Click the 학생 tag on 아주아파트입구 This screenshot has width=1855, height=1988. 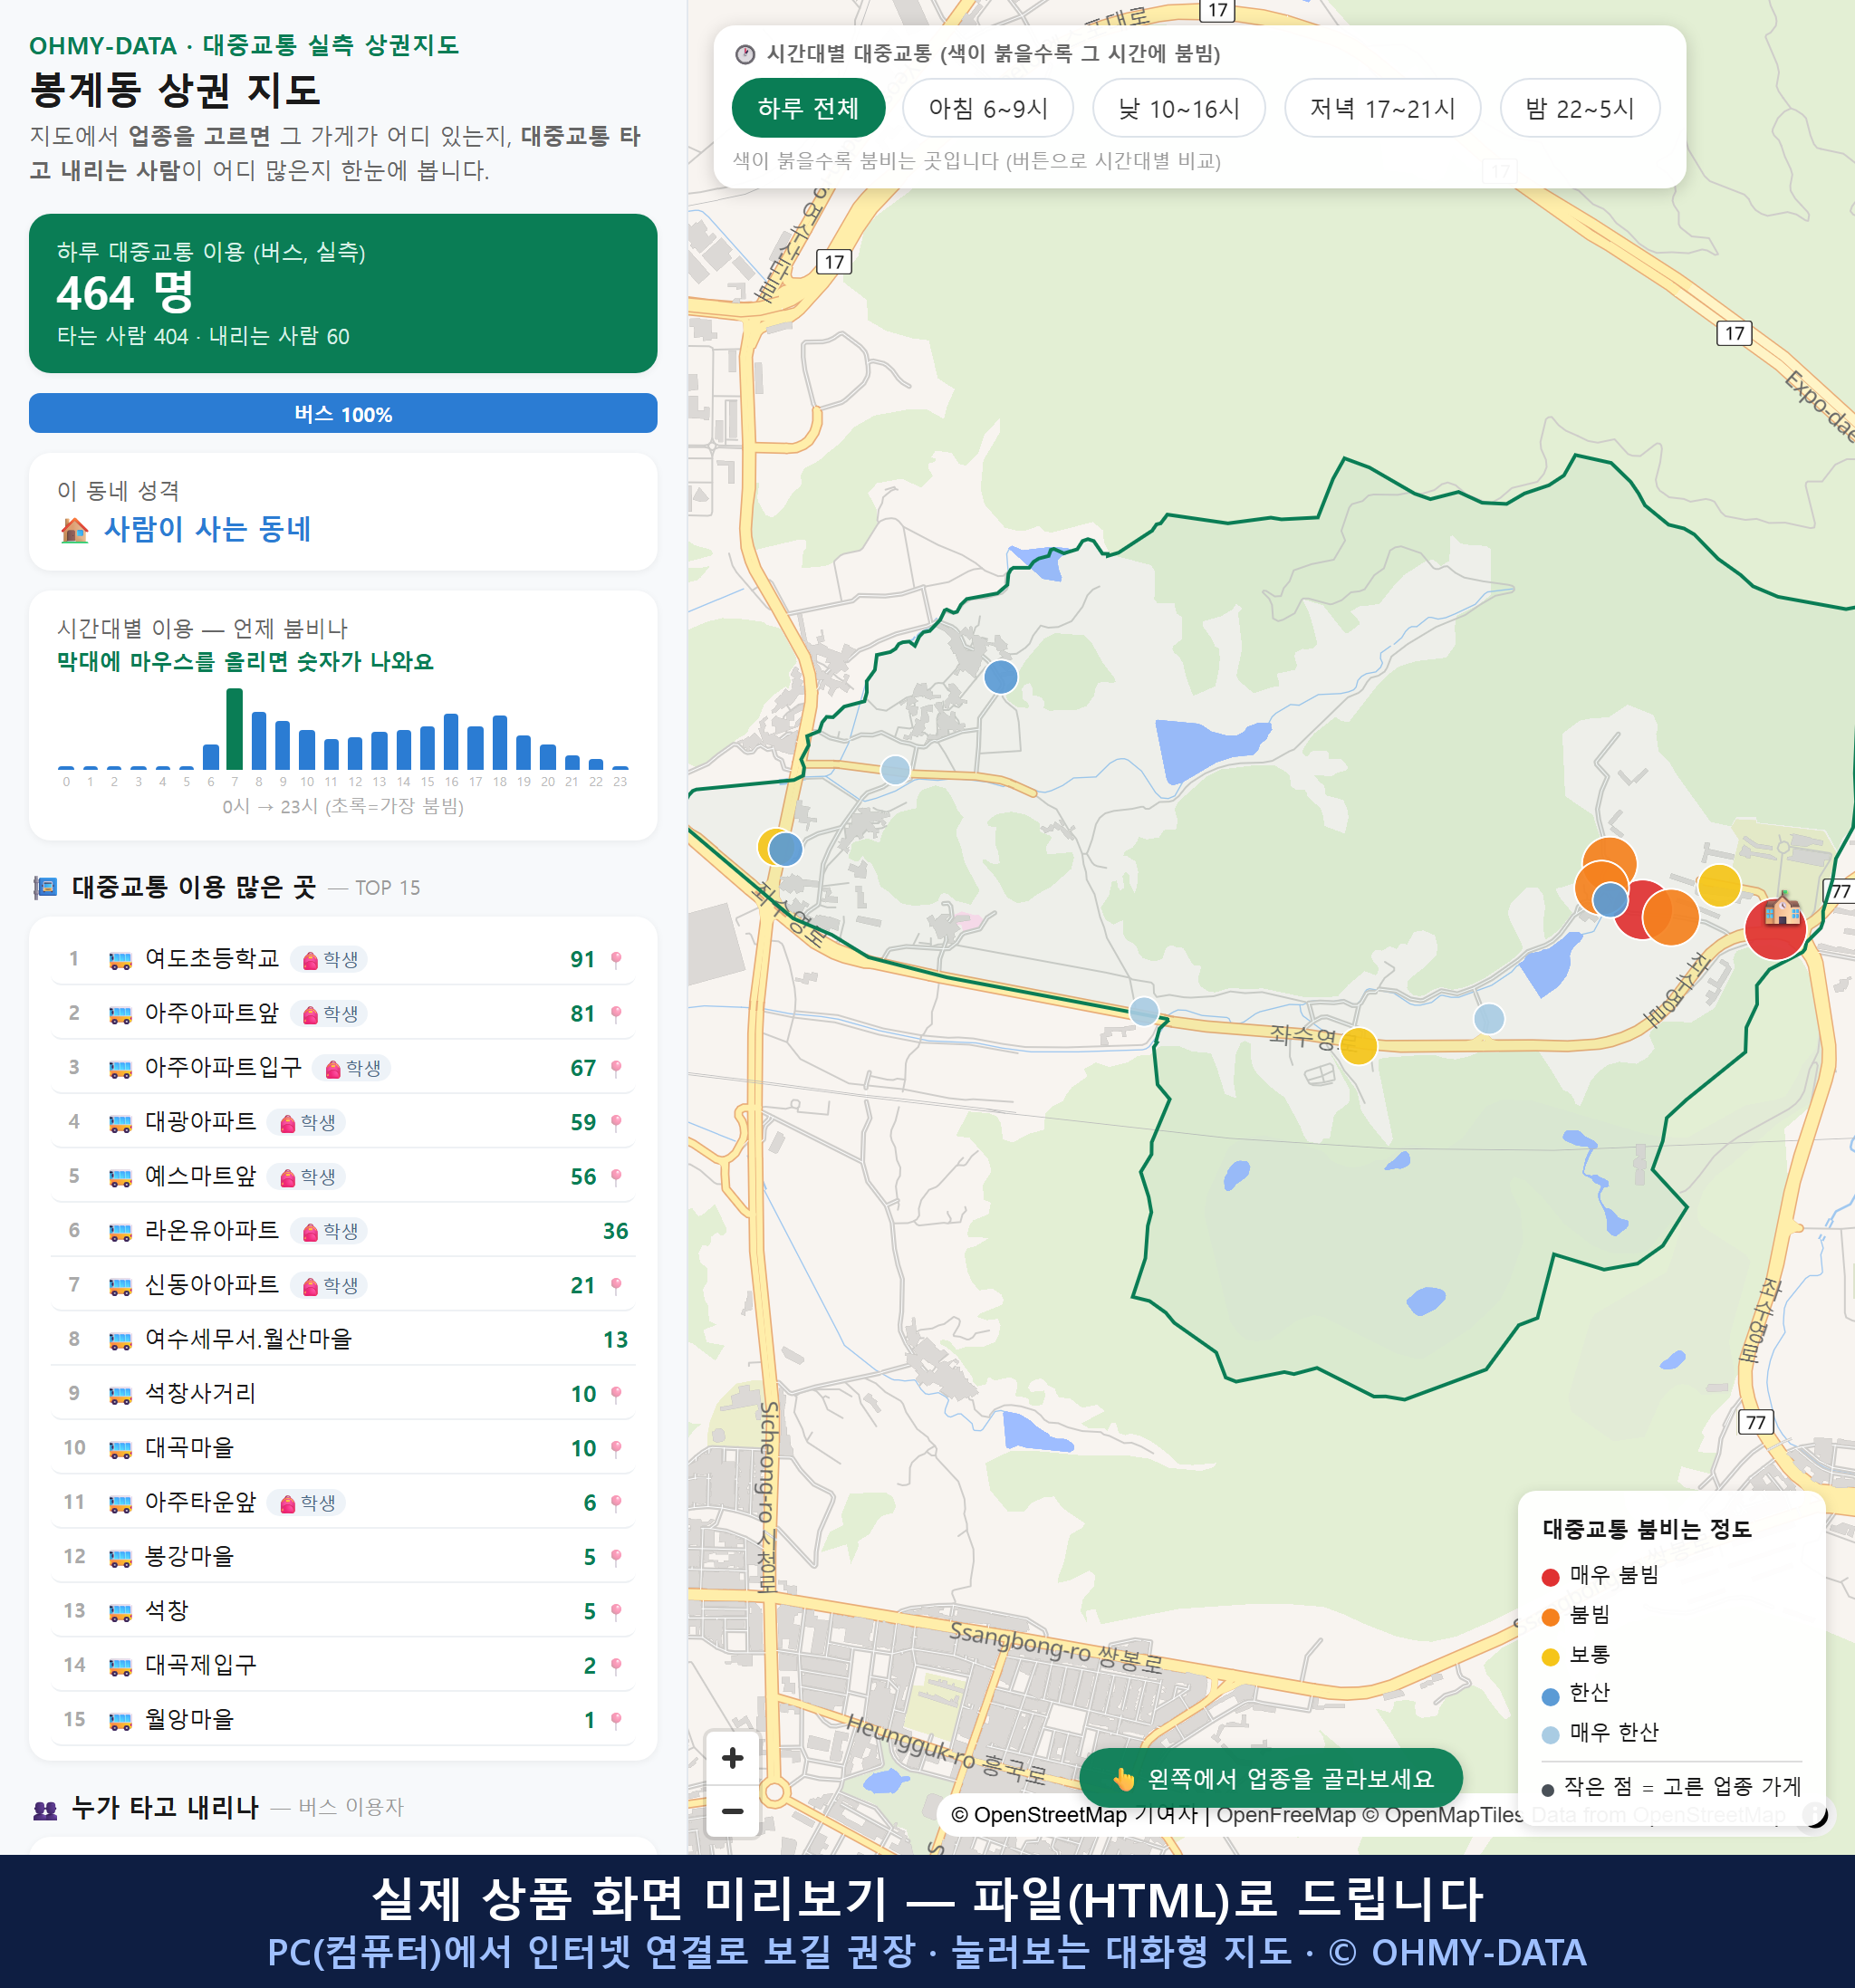[352, 1068]
